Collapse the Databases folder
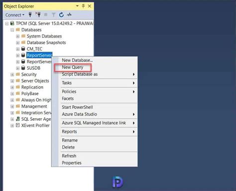Viewport: 236px width, 191px height. tap(12, 30)
